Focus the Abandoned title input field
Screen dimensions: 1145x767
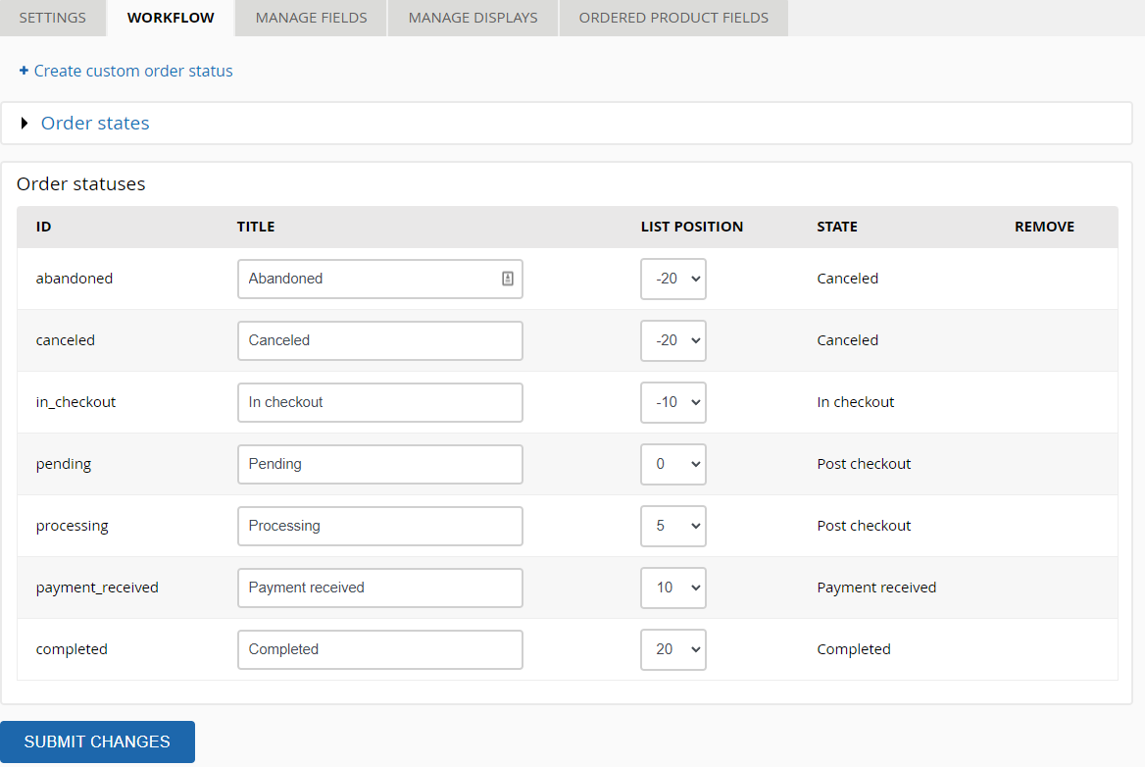click(379, 279)
